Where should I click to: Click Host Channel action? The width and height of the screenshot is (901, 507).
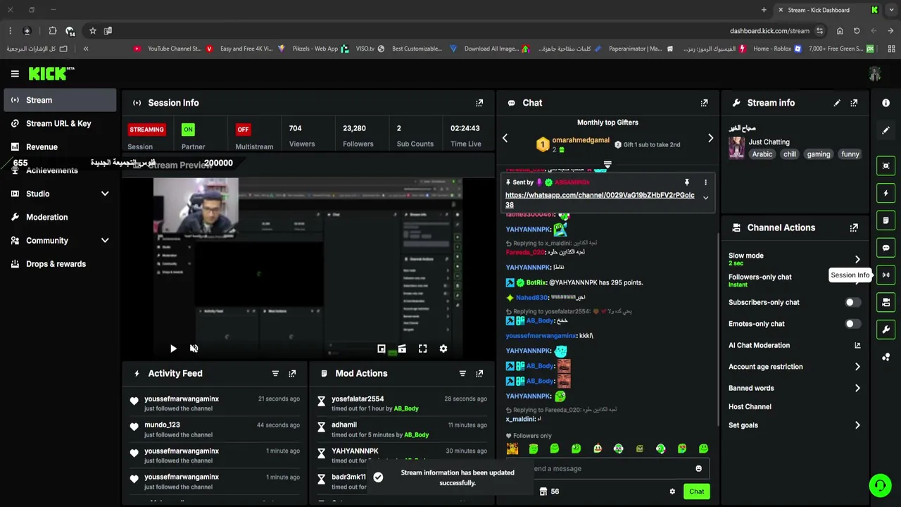(x=750, y=406)
